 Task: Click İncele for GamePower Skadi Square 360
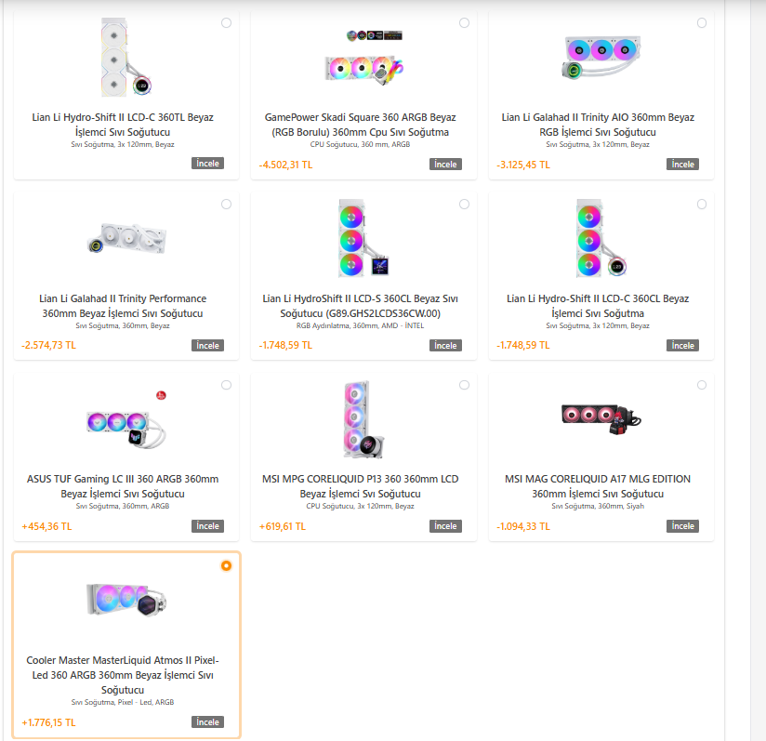445,165
